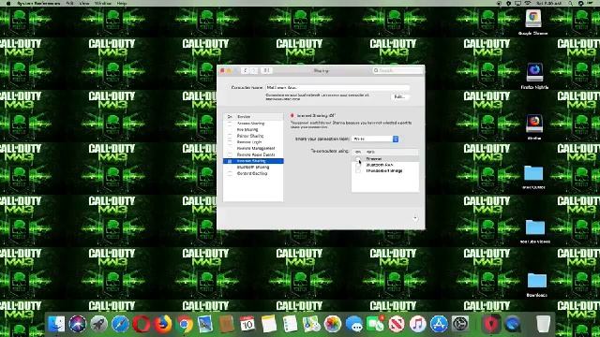Enable Screen Sharing checkbox
This screenshot has height=337, width=600.
coord(230,124)
